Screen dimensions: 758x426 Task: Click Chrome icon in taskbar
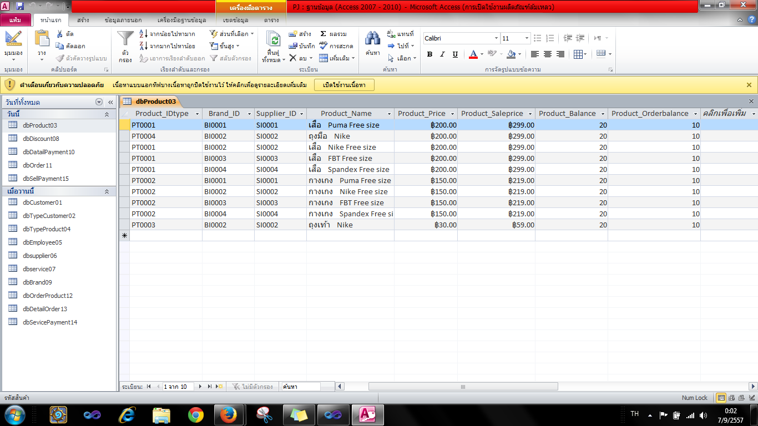pos(195,414)
